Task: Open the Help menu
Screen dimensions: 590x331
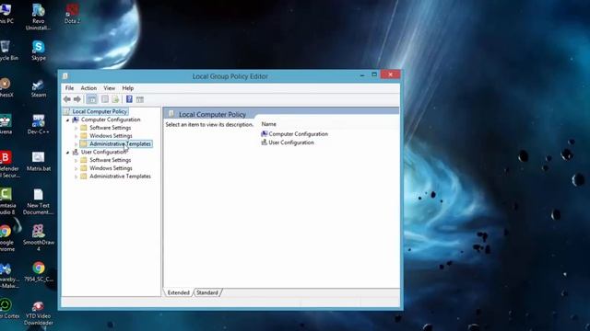Action: click(x=128, y=88)
